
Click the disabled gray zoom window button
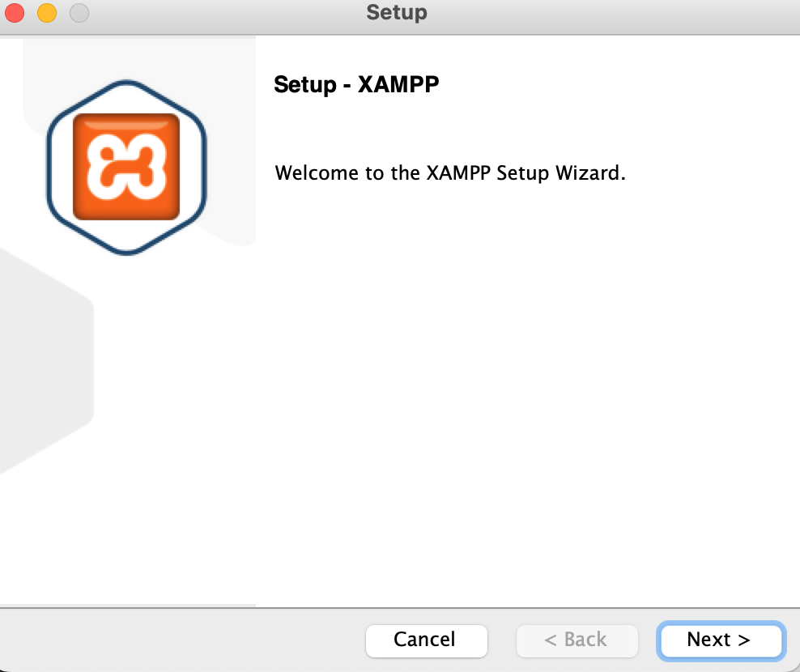79,13
